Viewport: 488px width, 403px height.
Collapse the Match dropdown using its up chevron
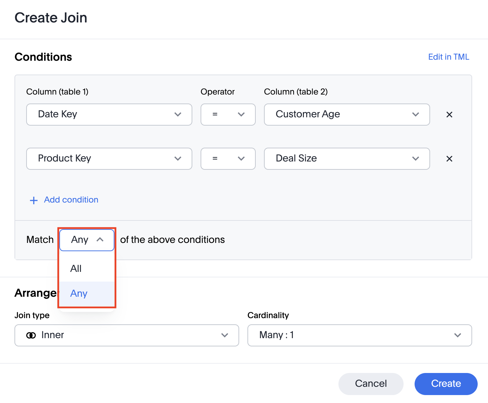(x=100, y=240)
